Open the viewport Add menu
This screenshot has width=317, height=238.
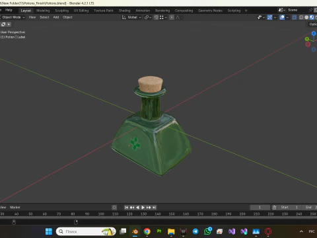[x=56, y=17]
